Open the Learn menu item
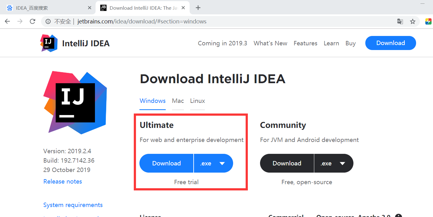 331,43
